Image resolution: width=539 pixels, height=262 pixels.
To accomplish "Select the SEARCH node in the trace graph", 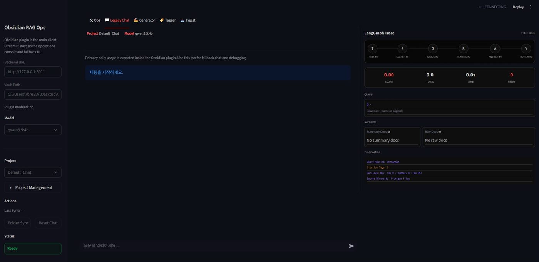I will click(x=402, y=48).
